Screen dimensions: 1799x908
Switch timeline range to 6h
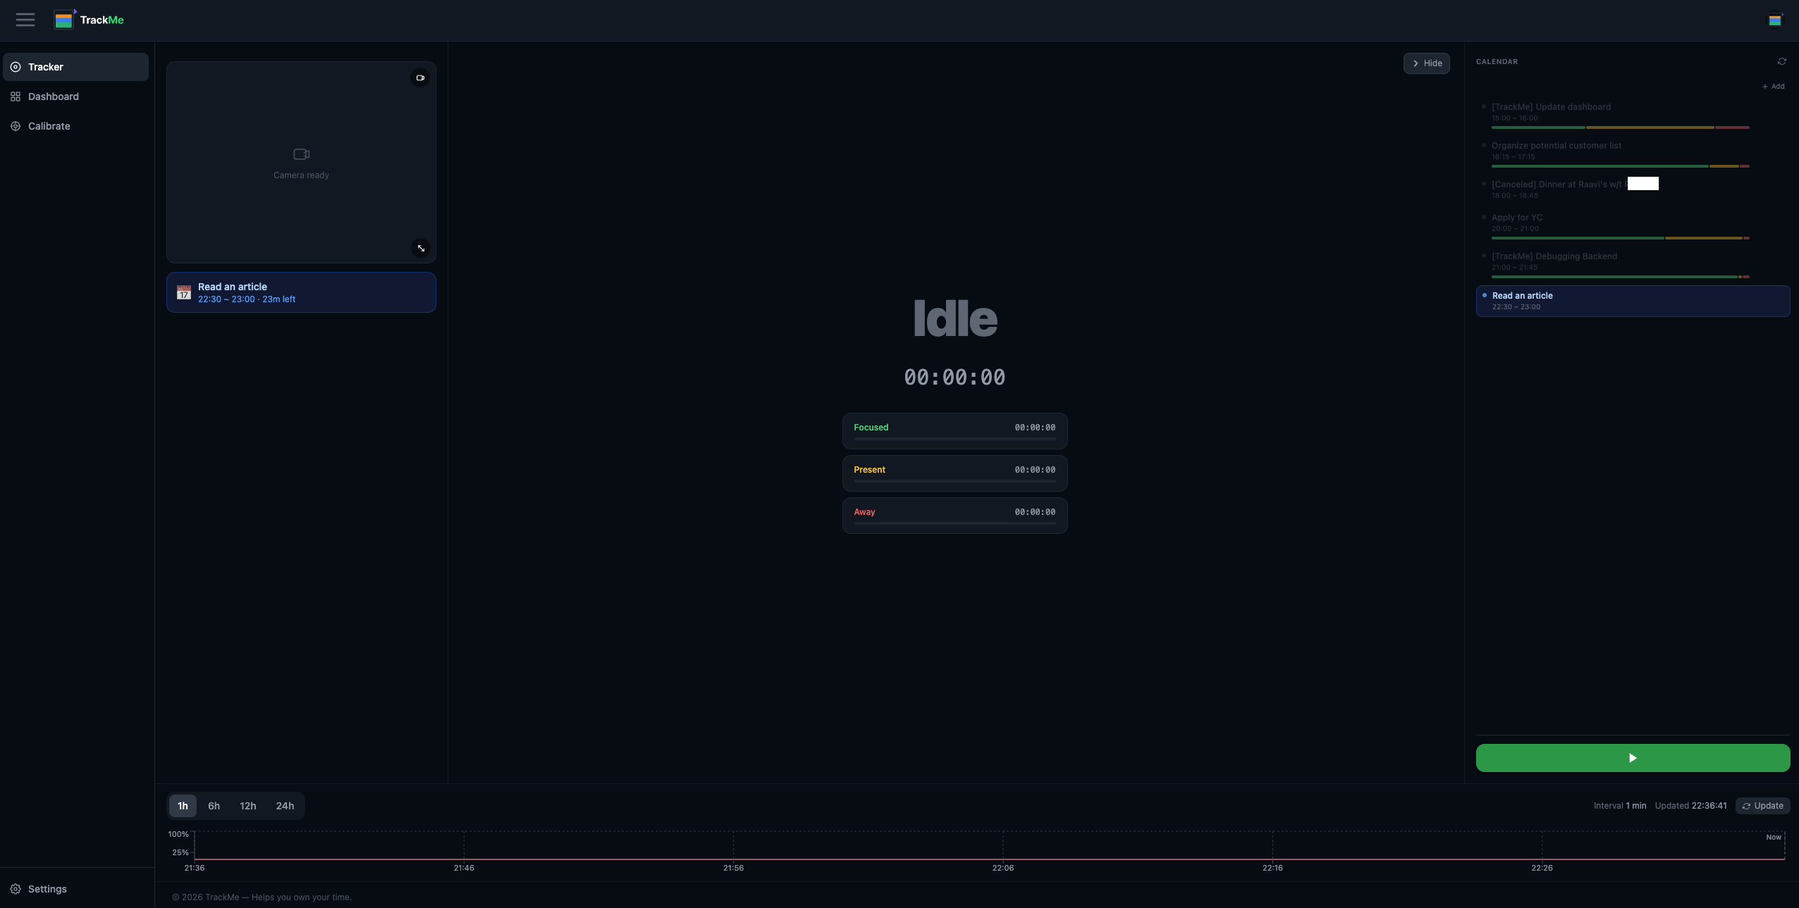[214, 806]
